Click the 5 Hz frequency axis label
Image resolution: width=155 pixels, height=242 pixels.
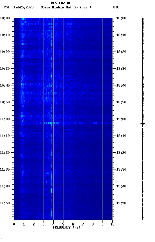click(x=63, y=224)
